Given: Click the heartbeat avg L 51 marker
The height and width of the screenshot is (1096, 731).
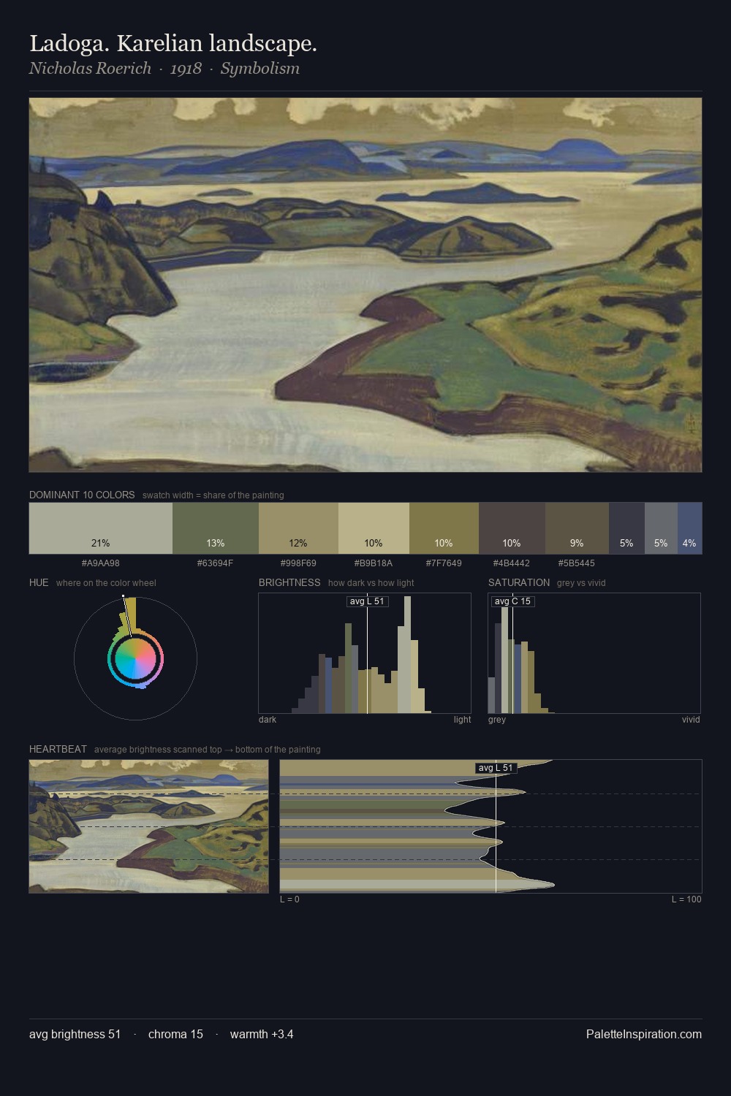Looking at the screenshot, I should (496, 768).
